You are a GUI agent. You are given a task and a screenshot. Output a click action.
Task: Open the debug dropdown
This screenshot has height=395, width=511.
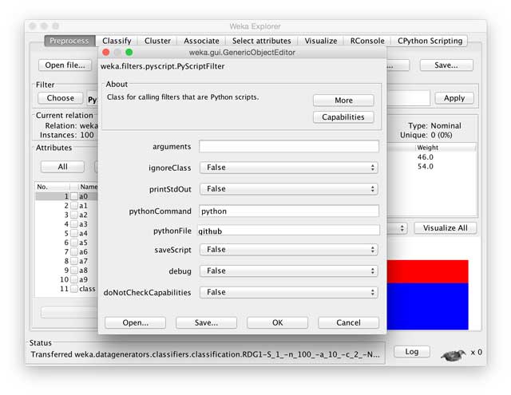pos(289,271)
